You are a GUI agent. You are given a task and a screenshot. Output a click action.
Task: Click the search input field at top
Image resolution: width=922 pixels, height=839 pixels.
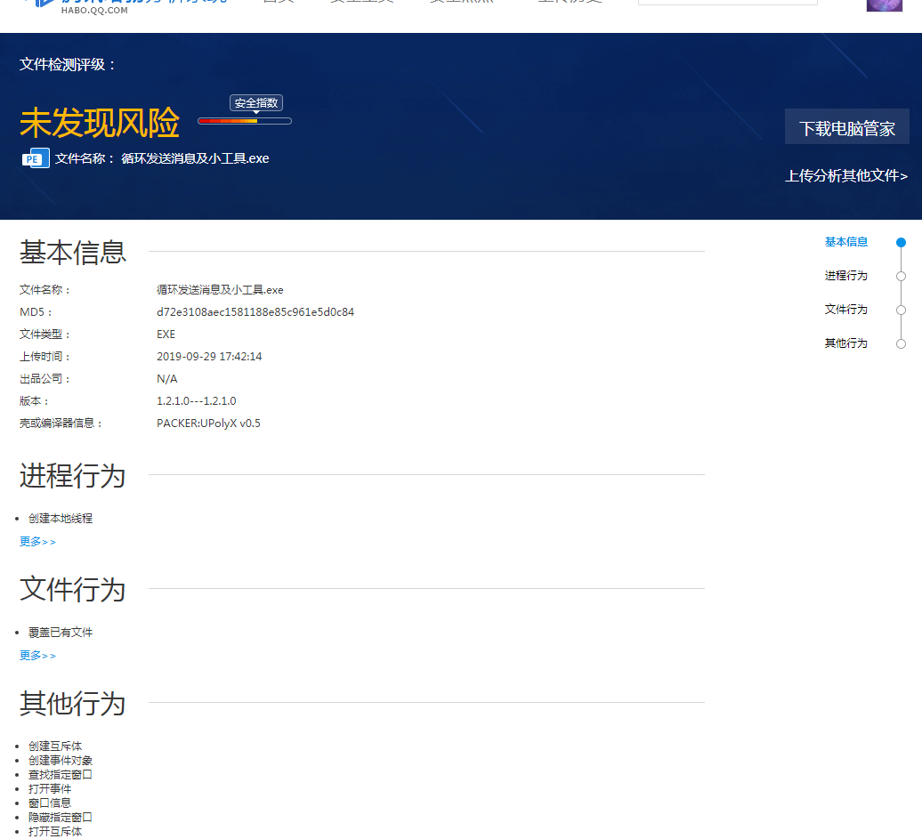click(726, 3)
